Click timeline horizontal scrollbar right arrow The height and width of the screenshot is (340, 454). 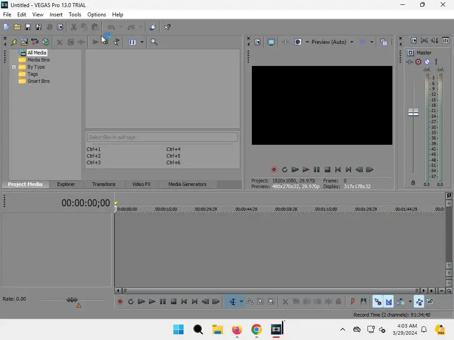click(424, 291)
